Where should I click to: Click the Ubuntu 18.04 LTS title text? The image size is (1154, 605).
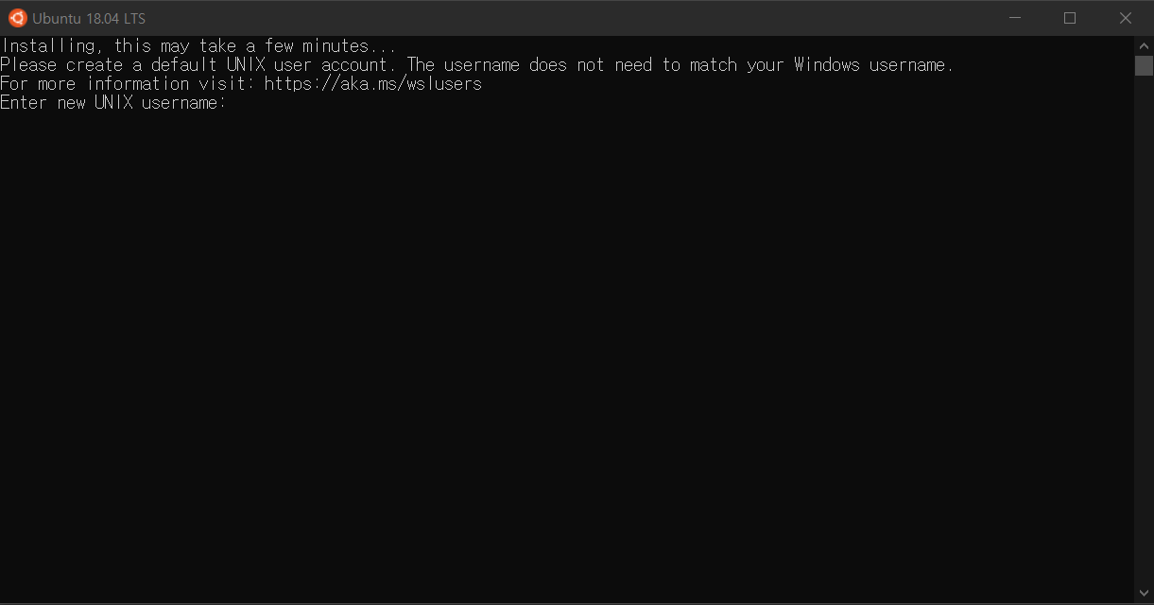pos(89,18)
